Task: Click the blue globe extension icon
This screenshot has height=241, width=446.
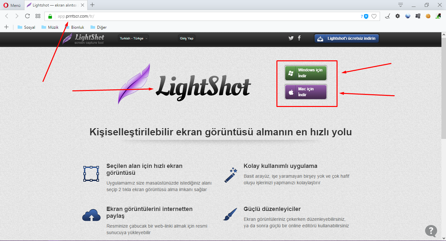Action: click(x=408, y=16)
